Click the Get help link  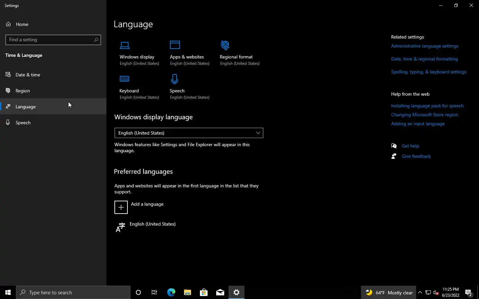(x=410, y=146)
